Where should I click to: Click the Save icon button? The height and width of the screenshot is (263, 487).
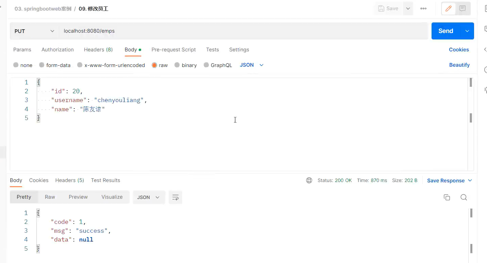point(388,9)
